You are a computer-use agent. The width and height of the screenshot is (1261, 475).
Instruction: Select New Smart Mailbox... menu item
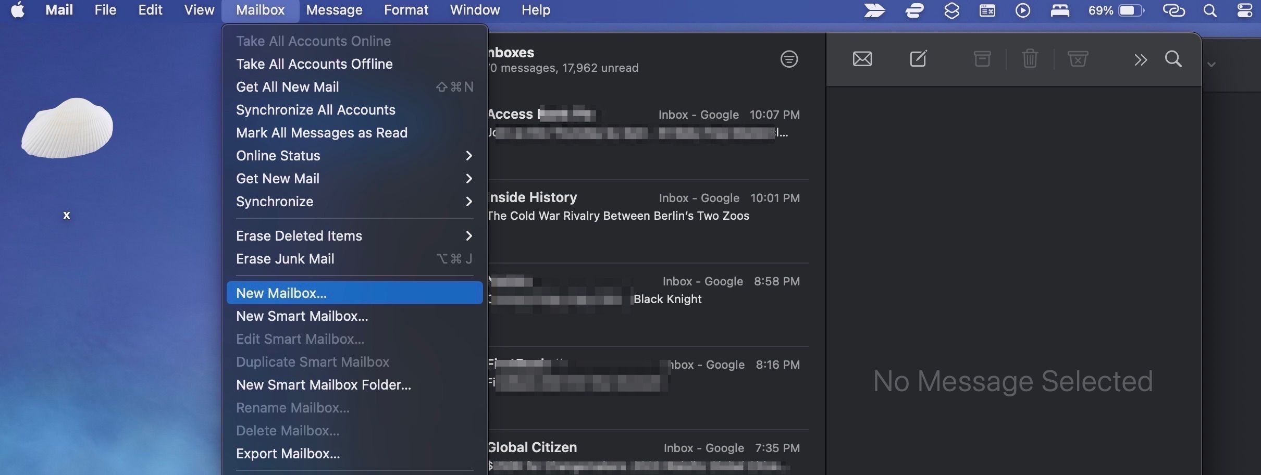pos(354,316)
